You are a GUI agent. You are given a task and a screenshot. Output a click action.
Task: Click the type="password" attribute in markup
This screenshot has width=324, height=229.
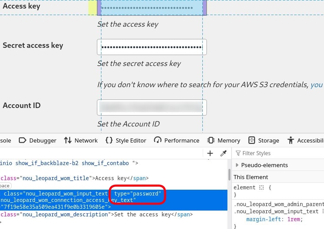pyautogui.click(x=137, y=194)
